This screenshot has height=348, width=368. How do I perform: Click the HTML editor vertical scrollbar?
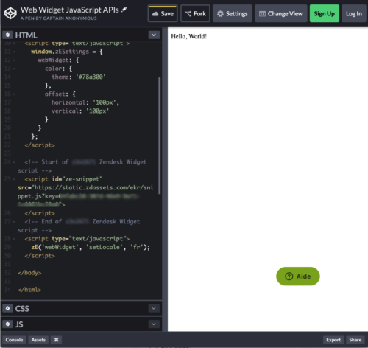[160, 136]
